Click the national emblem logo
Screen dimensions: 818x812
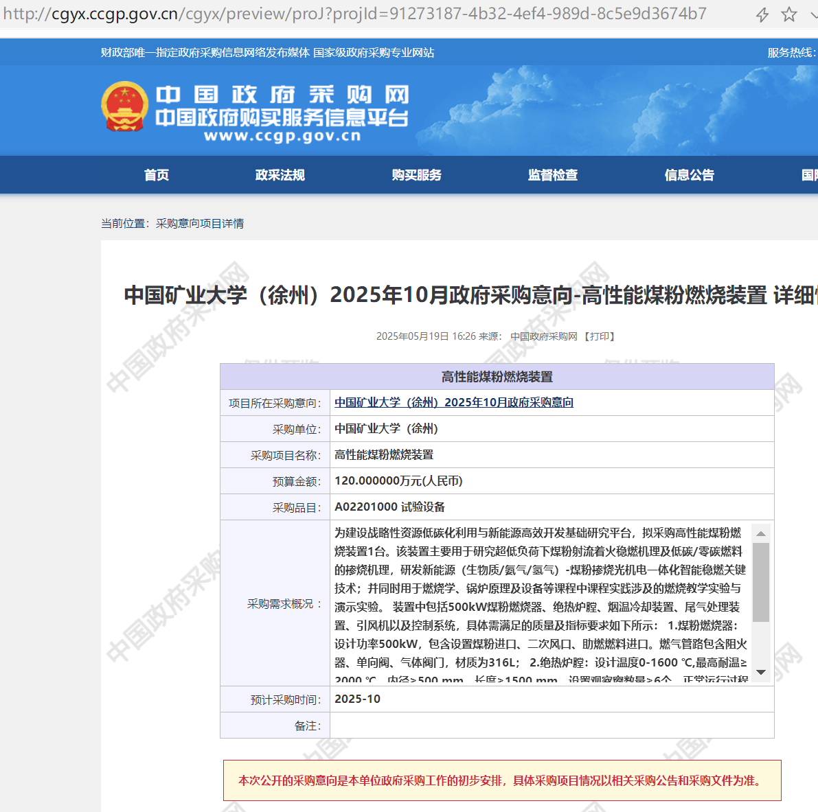click(x=124, y=107)
